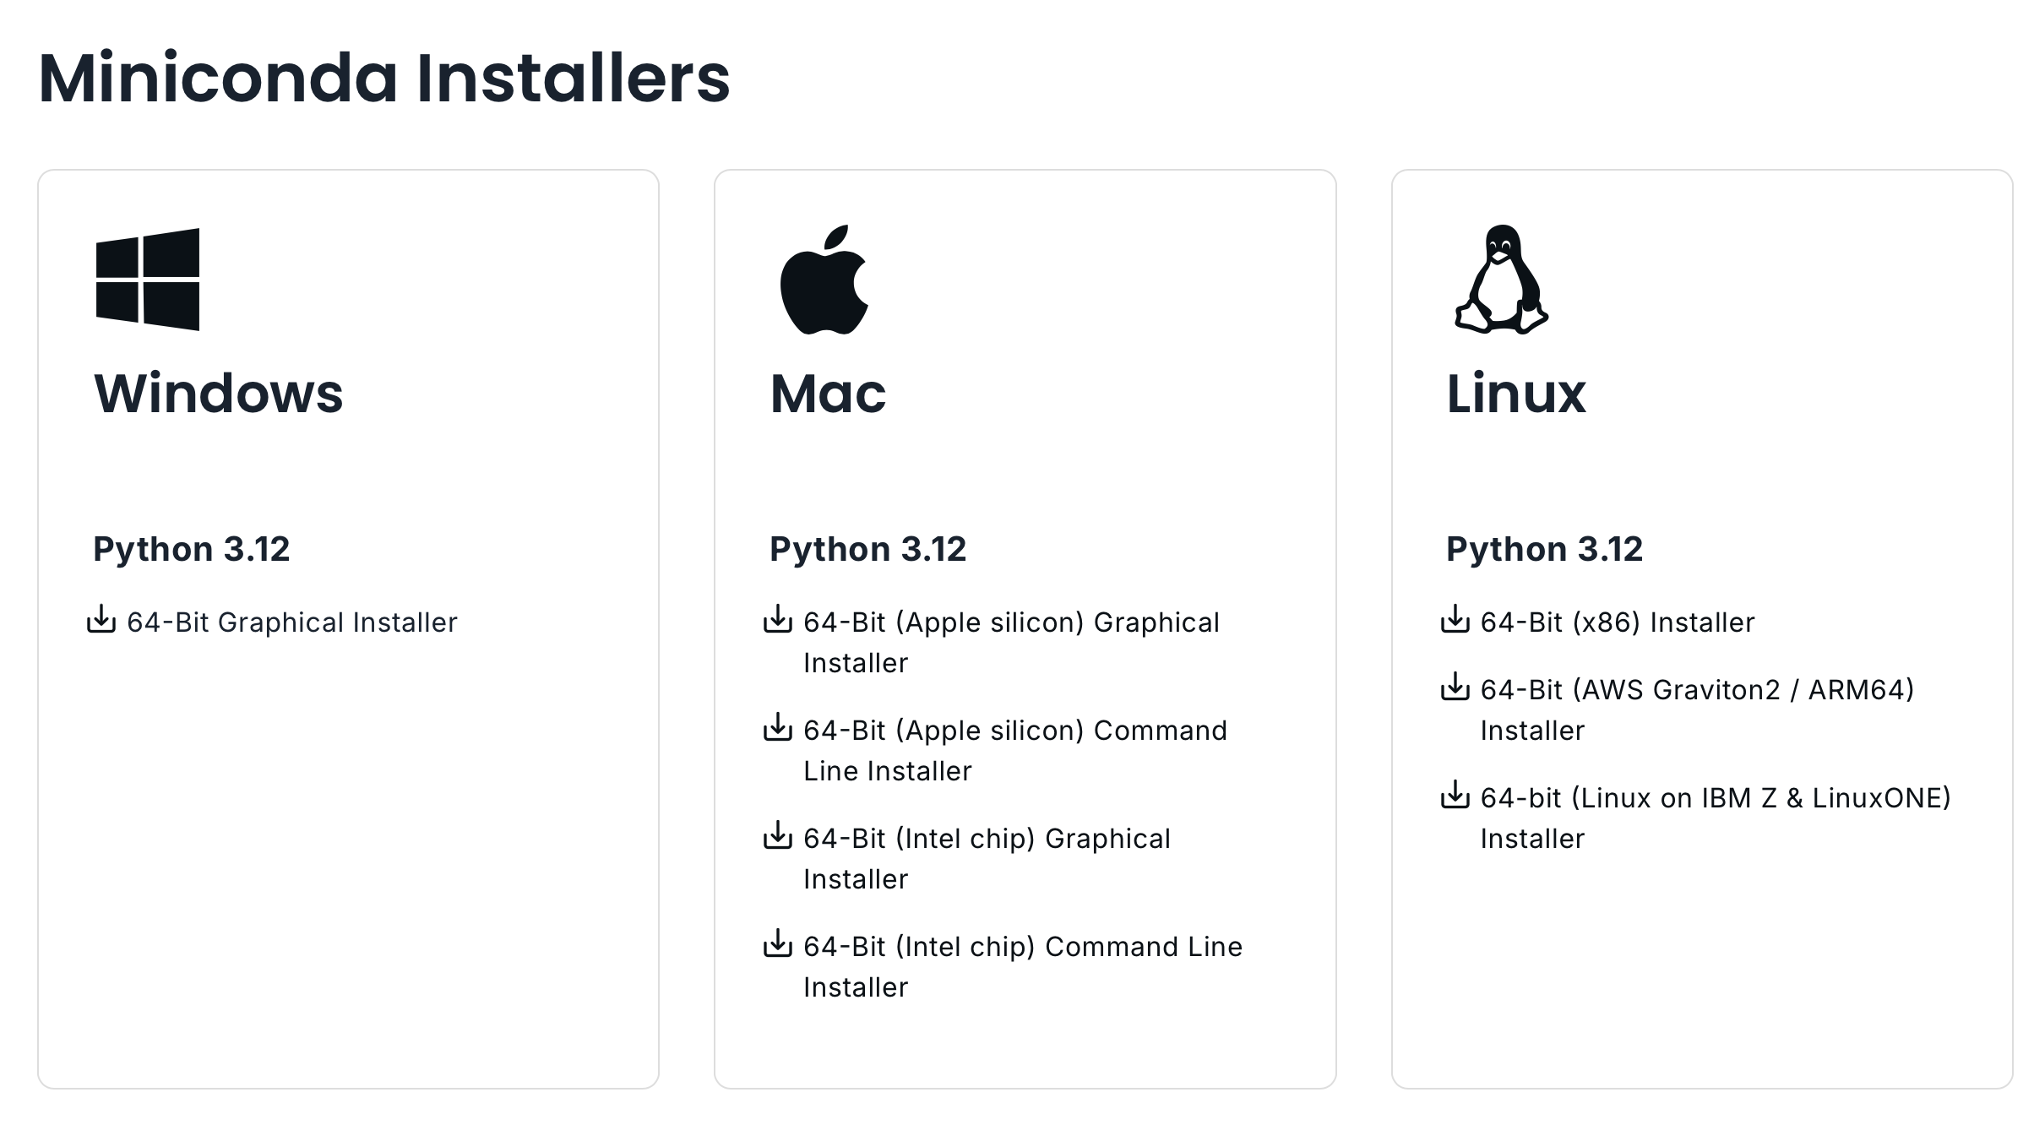This screenshot has width=2034, height=1125.
Task: Click the Windows logo icon
Action: tap(148, 280)
